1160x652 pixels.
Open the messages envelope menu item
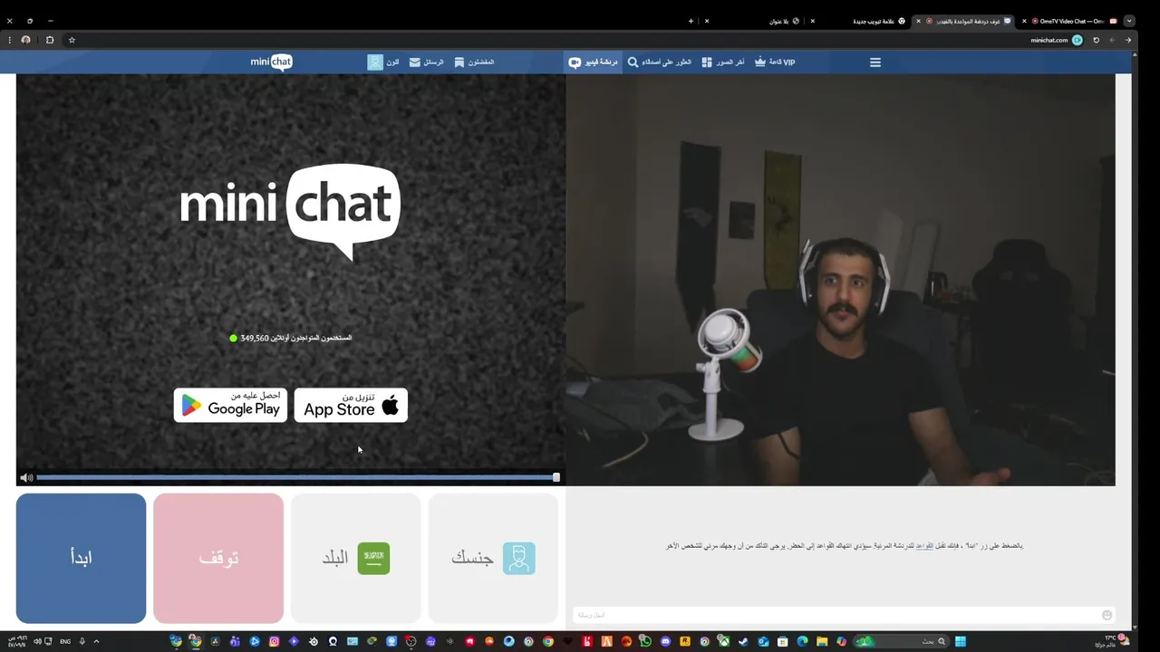pos(426,62)
